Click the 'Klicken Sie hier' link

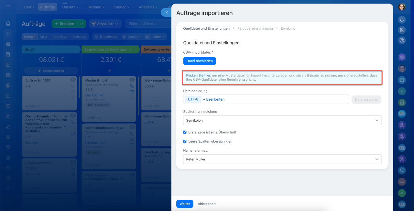point(198,75)
